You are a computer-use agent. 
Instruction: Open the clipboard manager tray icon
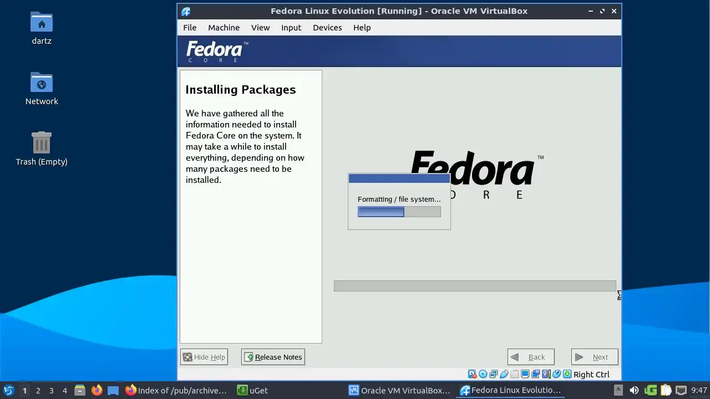point(666,390)
